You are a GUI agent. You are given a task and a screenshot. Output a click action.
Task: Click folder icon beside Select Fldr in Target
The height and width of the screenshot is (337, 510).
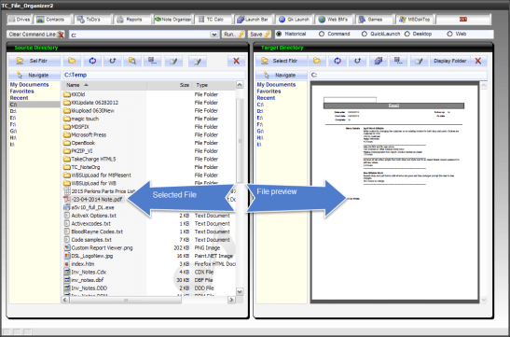click(x=317, y=61)
